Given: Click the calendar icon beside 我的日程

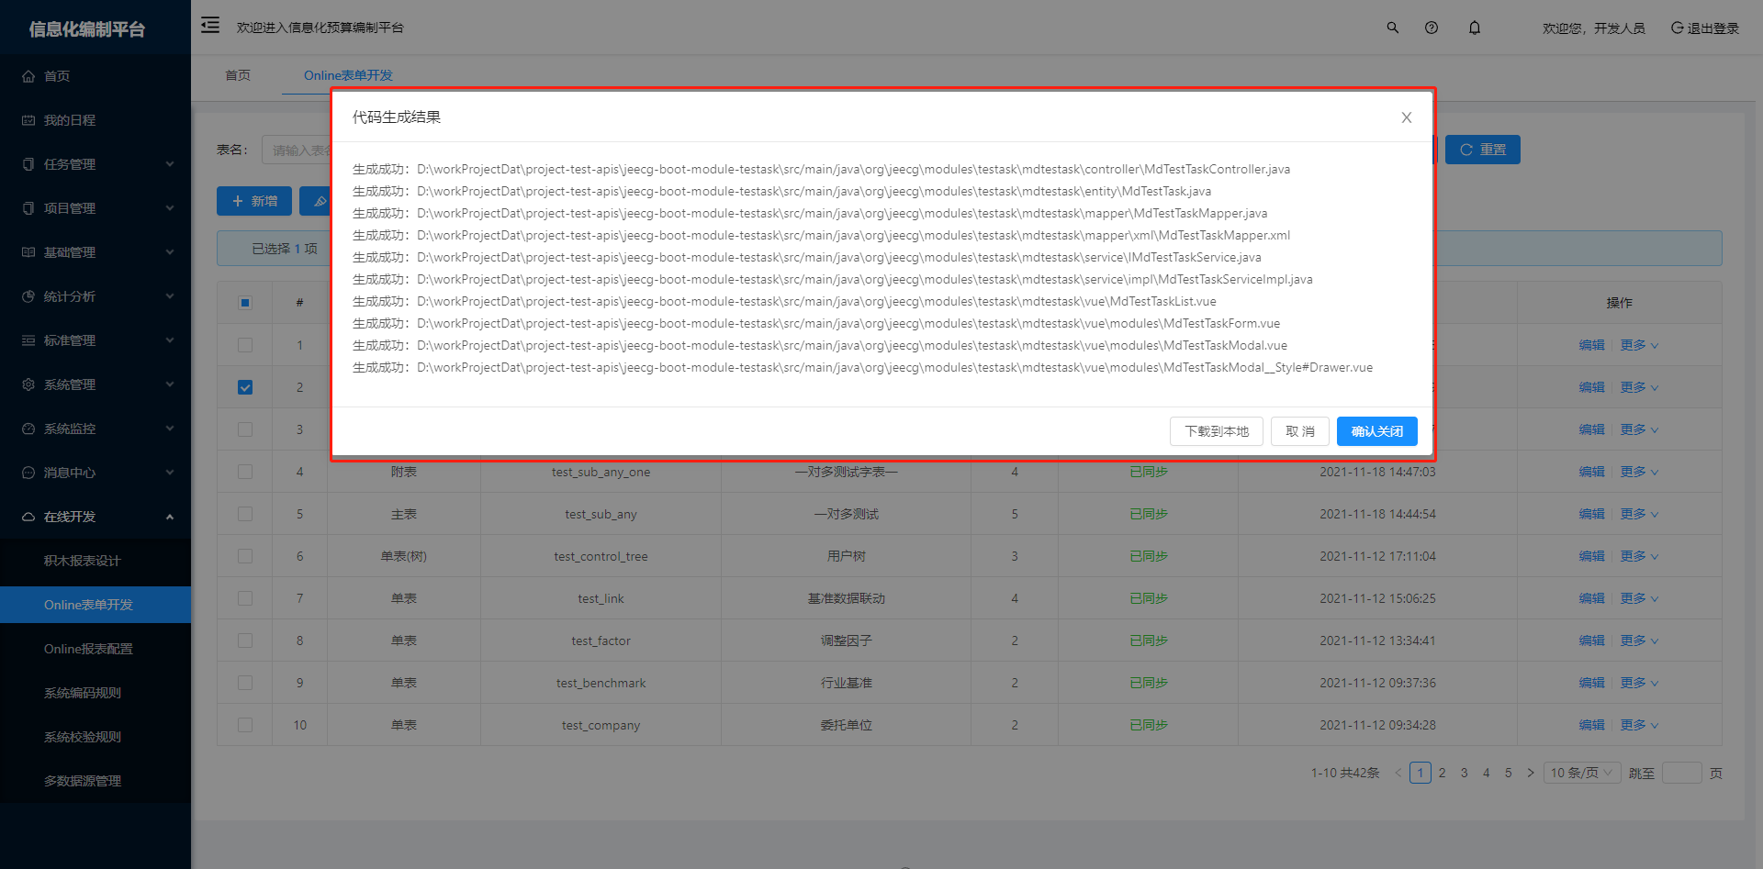Looking at the screenshot, I should point(28,120).
